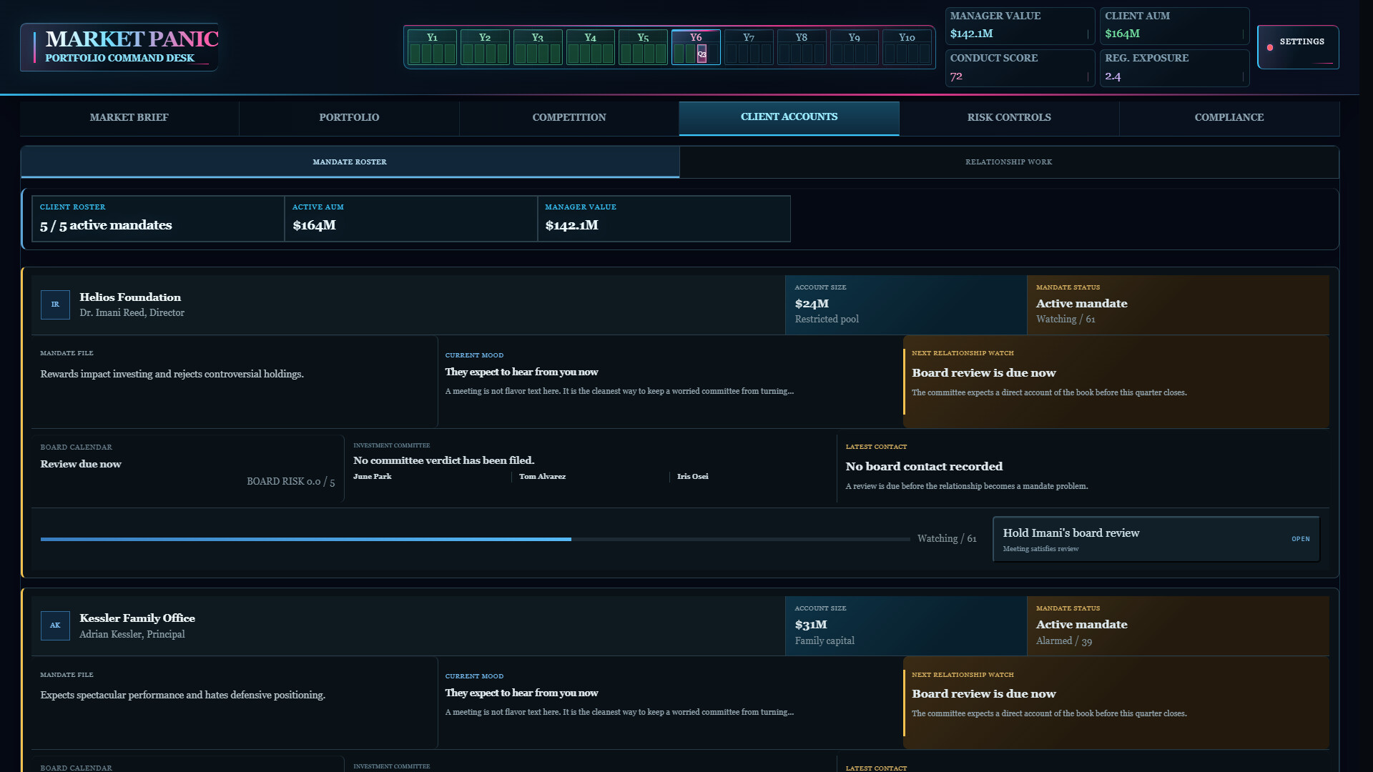The width and height of the screenshot is (1373, 772).
Task: Click Helios 'Board review is due now' watch card
Action: point(1116,382)
